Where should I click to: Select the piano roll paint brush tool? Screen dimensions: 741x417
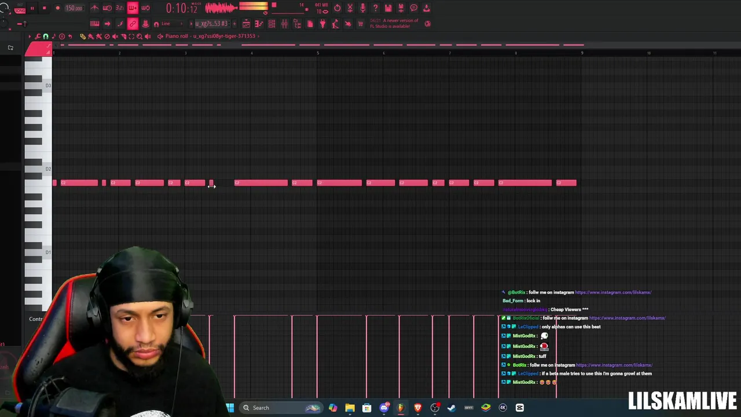pos(91,36)
